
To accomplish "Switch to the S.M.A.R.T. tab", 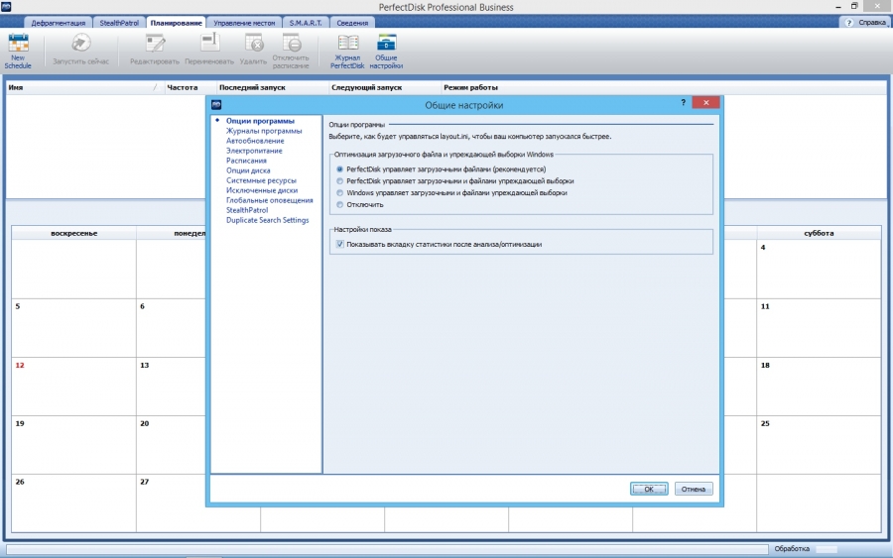I will pyautogui.click(x=306, y=22).
